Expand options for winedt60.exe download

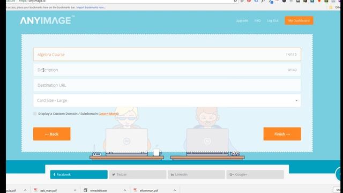(x=125, y=190)
